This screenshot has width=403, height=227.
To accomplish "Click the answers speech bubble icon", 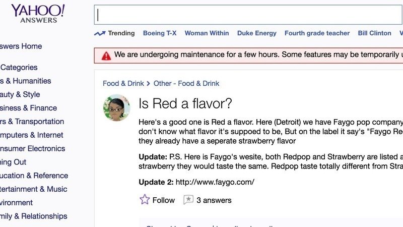I will (188, 200).
